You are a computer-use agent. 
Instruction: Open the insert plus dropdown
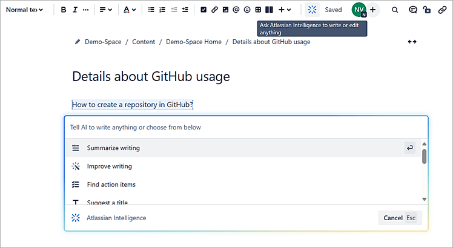[285, 10]
